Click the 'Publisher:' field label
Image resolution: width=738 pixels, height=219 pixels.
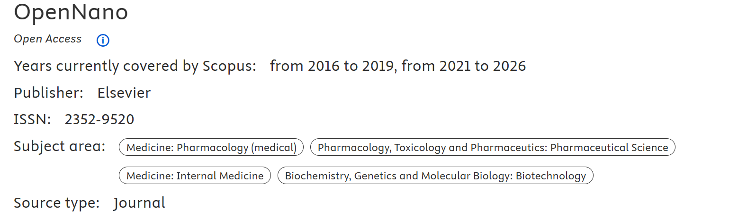click(x=48, y=93)
